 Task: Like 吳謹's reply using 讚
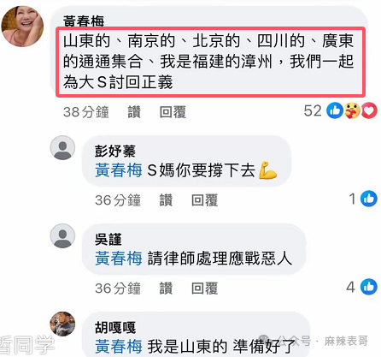[x=166, y=289]
